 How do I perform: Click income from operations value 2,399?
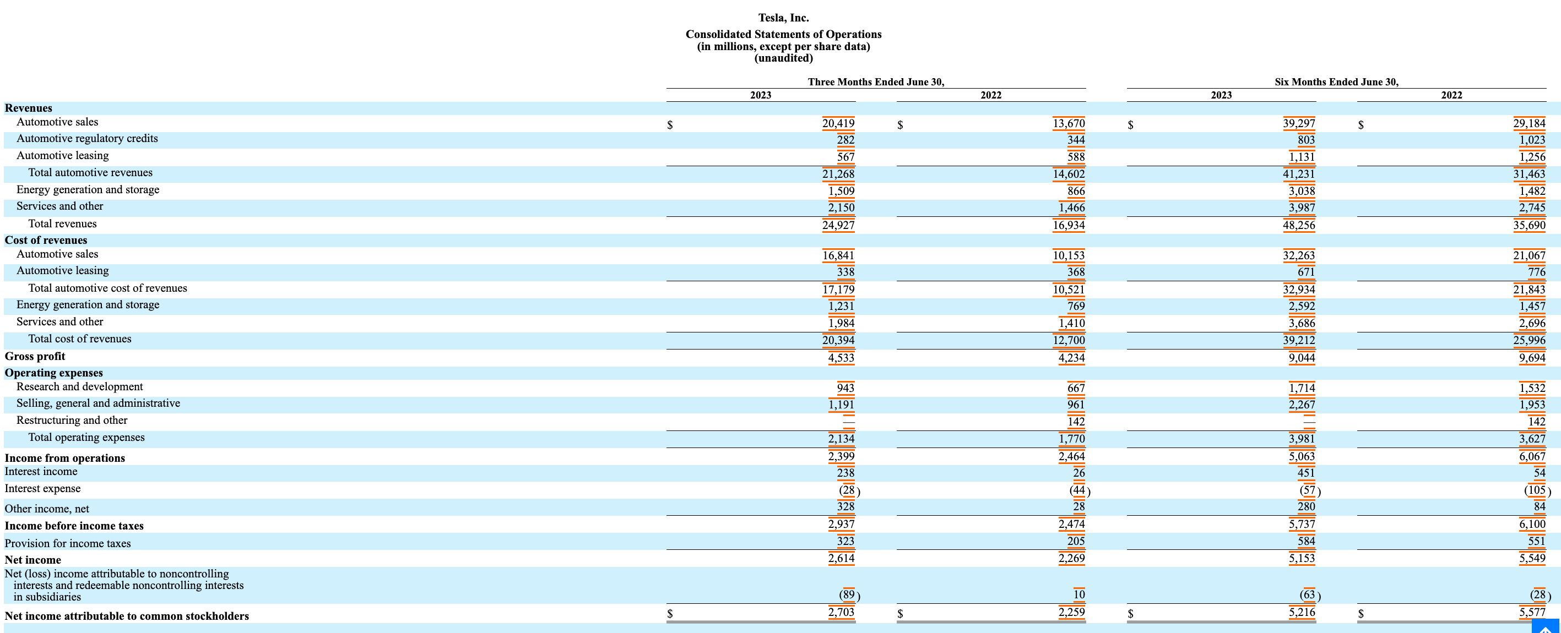(842, 457)
